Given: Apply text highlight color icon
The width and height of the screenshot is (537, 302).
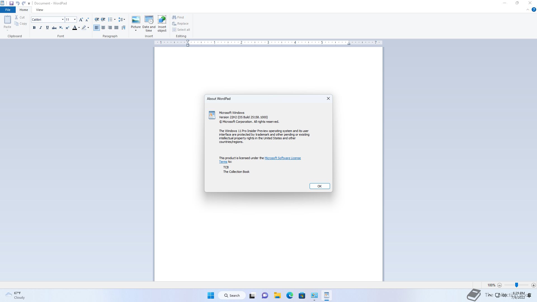Looking at the screenshot, I should (x=84, y=28).
